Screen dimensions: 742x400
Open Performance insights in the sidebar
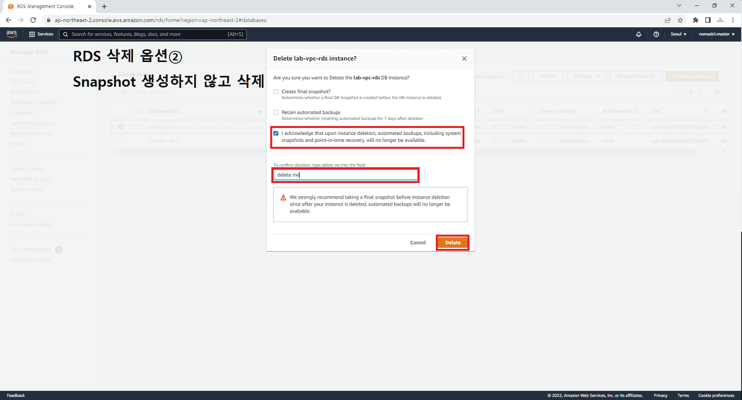[x=34, y=102]
